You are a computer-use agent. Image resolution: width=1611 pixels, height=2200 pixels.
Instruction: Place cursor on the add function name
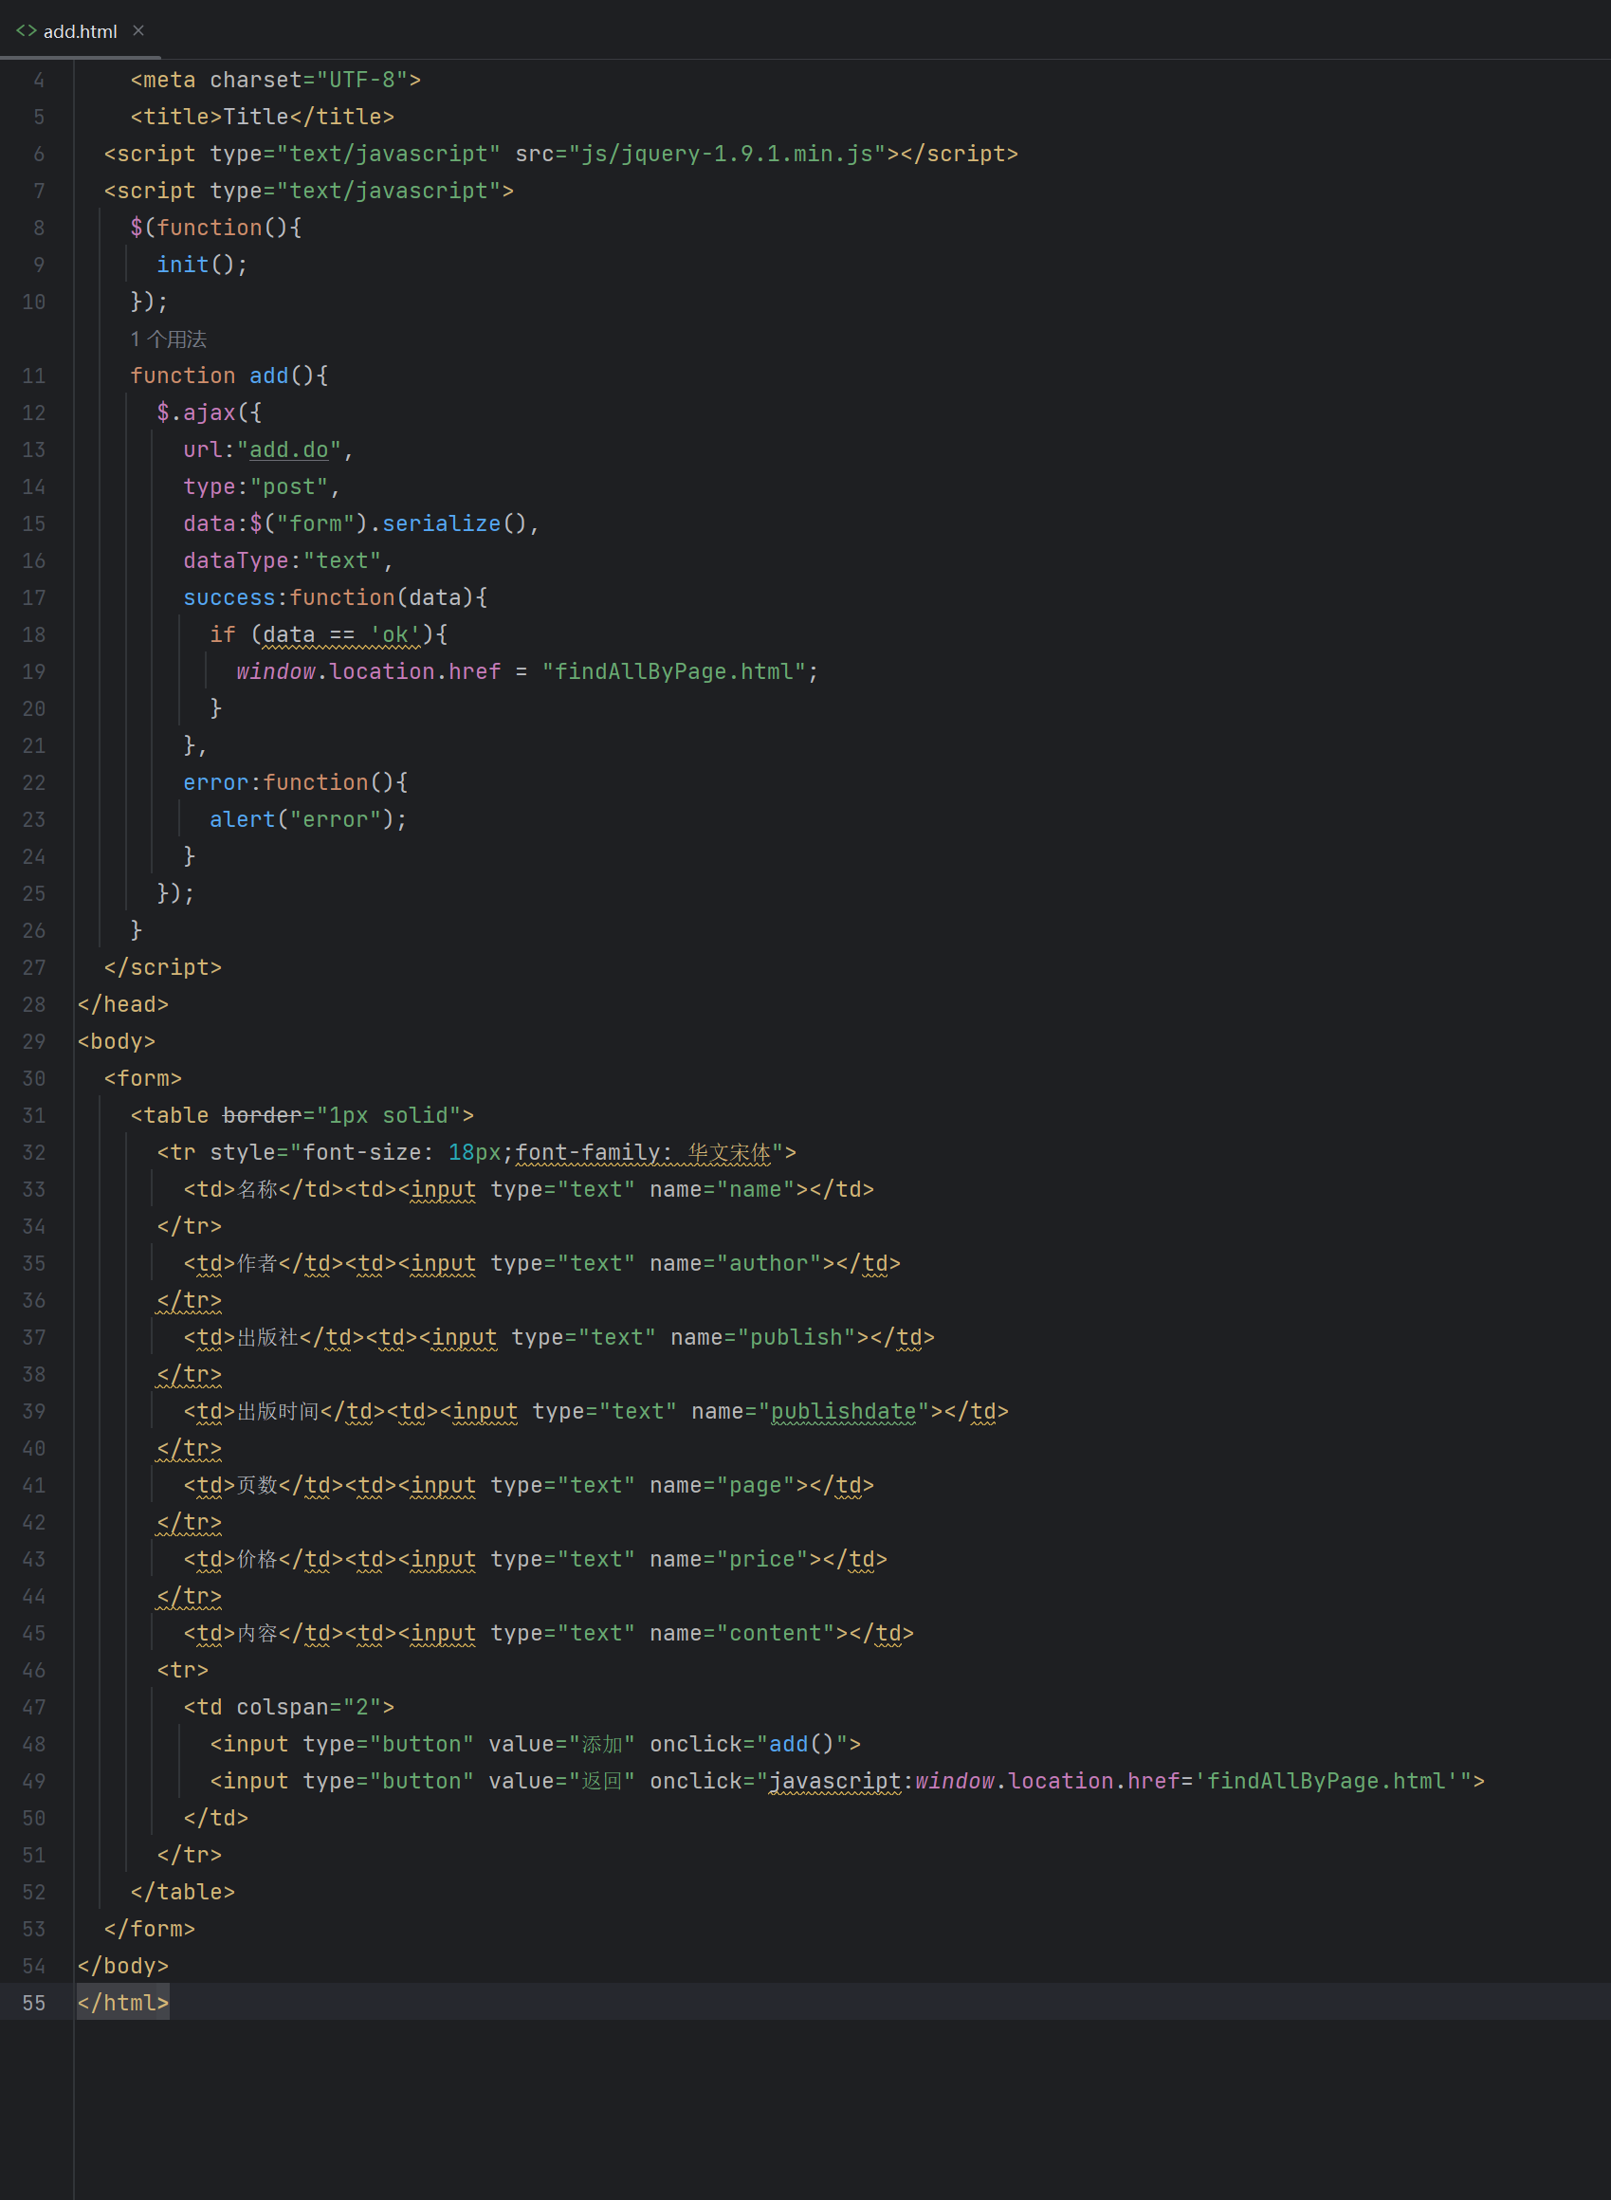click(268, 375)
